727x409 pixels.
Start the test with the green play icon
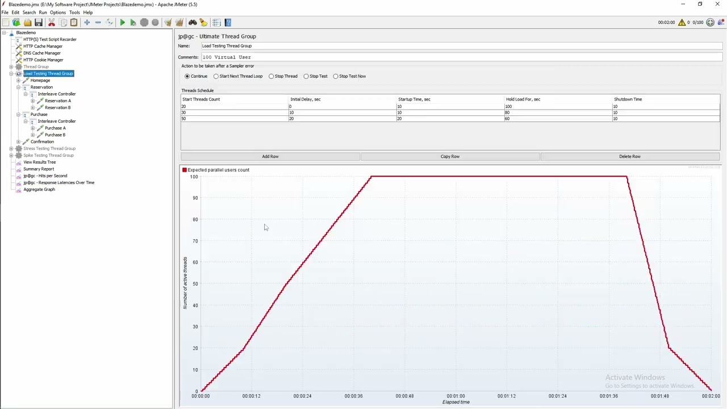coord(122,23)
